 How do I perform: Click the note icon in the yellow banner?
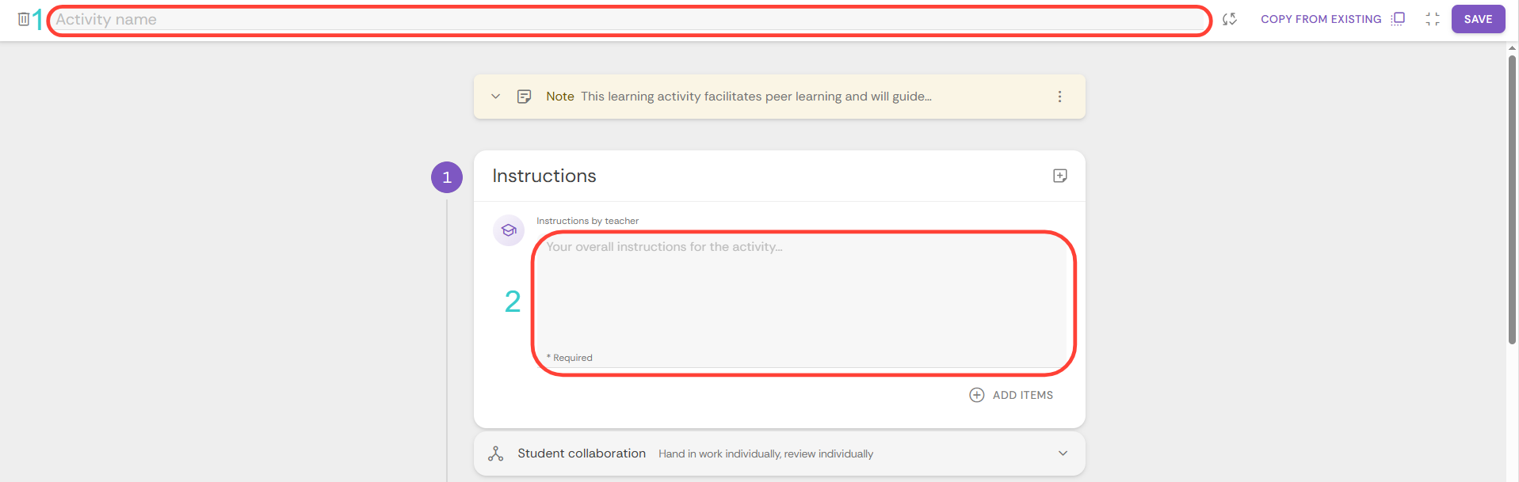coord(524,97)
